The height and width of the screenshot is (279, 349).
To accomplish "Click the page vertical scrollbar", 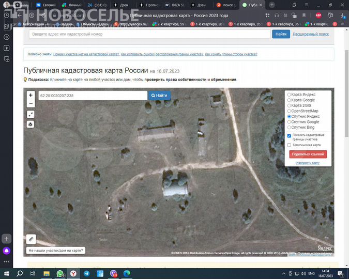I will click(346, 94).
